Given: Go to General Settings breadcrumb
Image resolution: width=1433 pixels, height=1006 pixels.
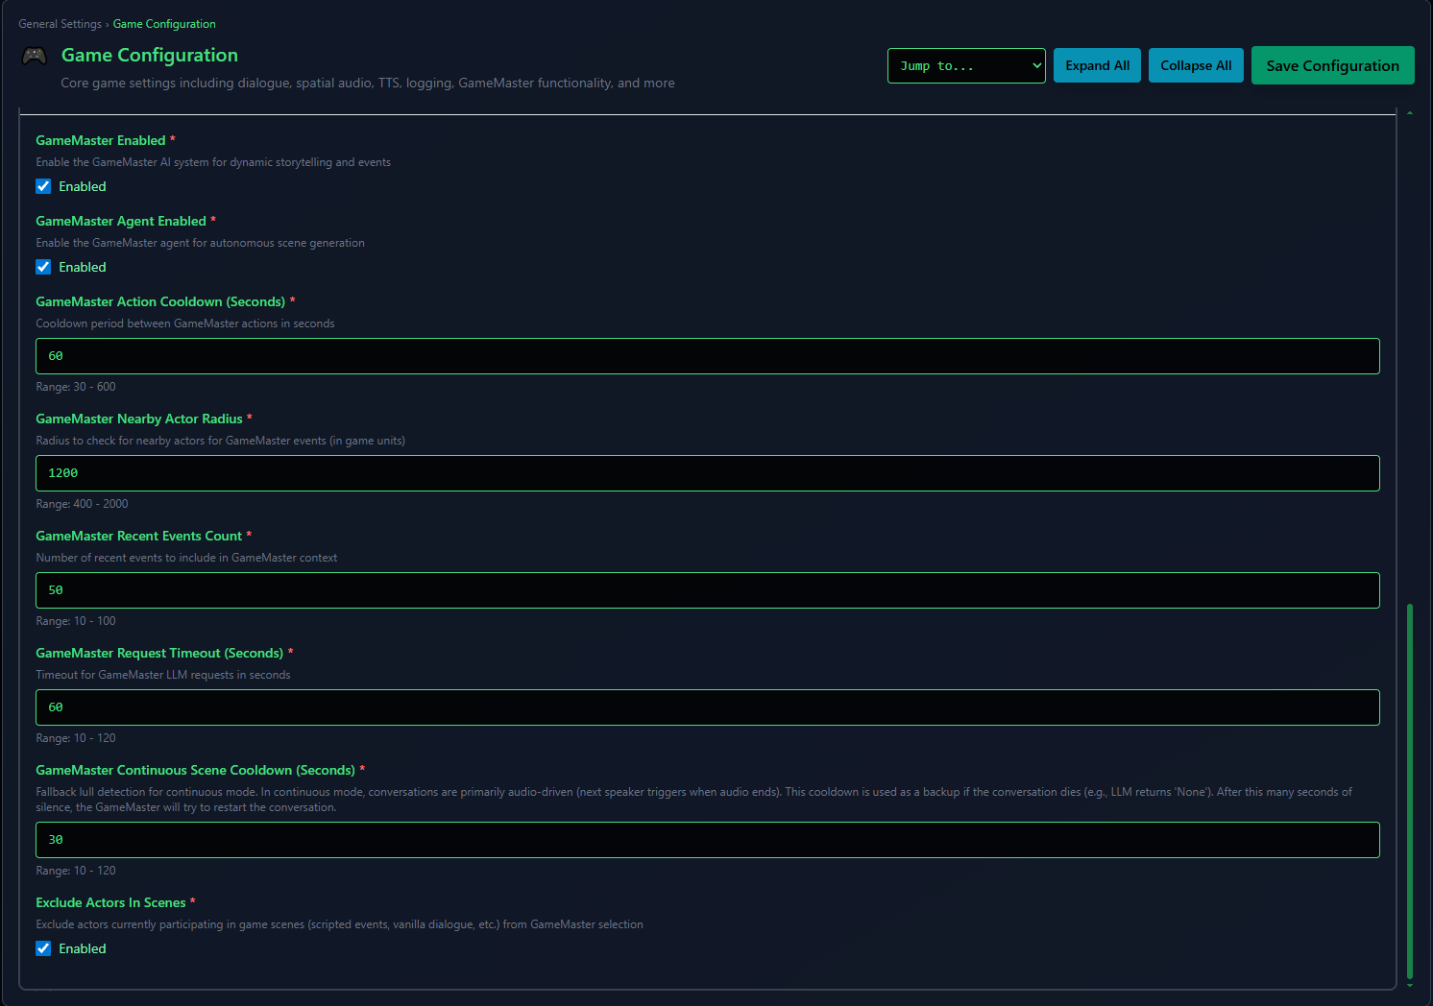Looking at the screenshot, I should (x=60, y=24).
